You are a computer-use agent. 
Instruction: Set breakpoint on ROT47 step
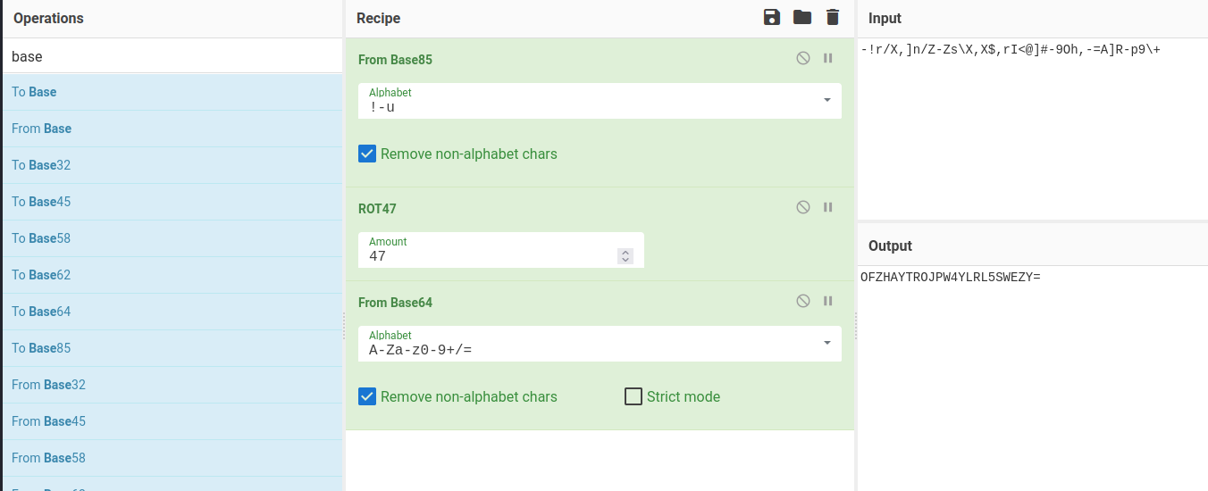click(828, 208)
